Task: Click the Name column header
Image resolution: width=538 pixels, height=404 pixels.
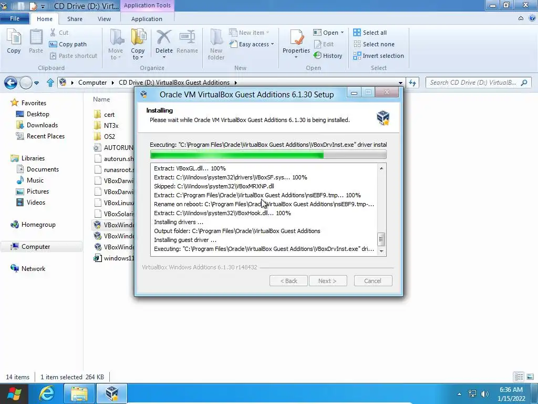Action: click(101, 99)
